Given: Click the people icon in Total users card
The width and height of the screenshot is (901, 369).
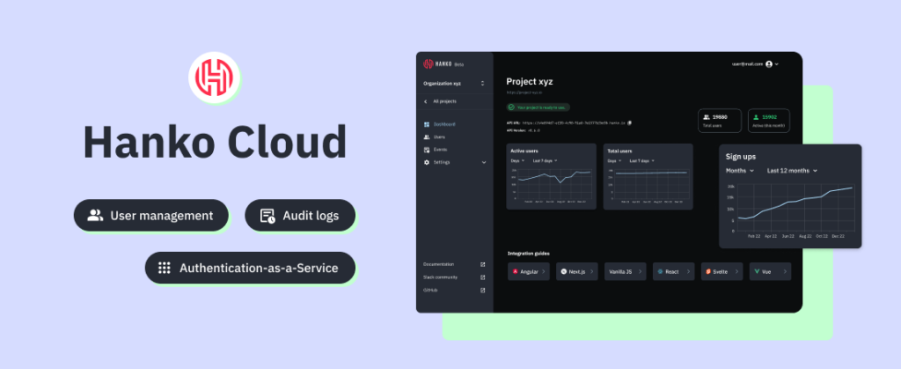Looking at the screenshot, I should coord(707,116).
